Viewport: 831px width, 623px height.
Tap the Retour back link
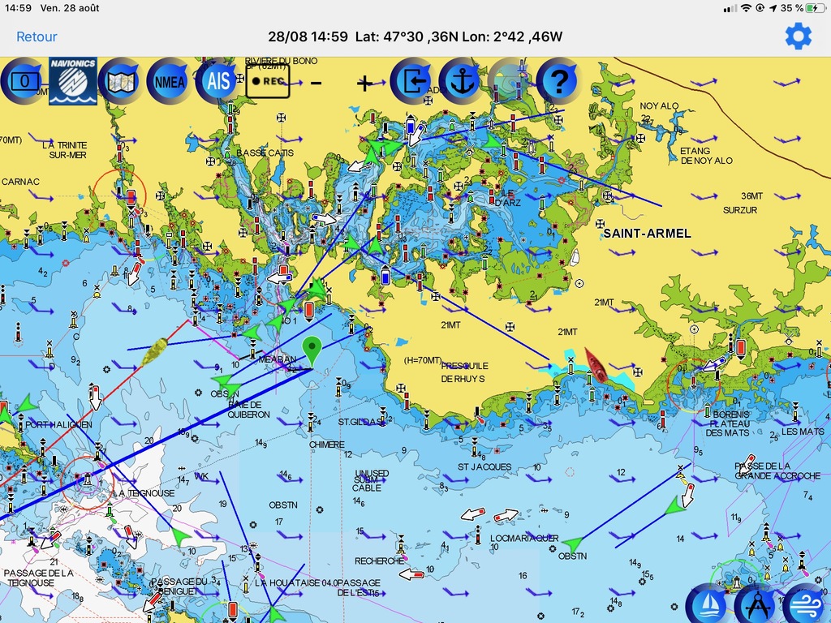37,37
